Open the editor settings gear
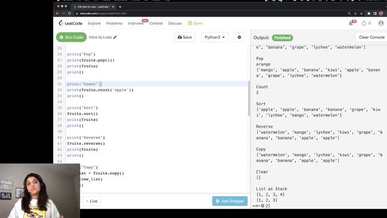 coord(239,38)
